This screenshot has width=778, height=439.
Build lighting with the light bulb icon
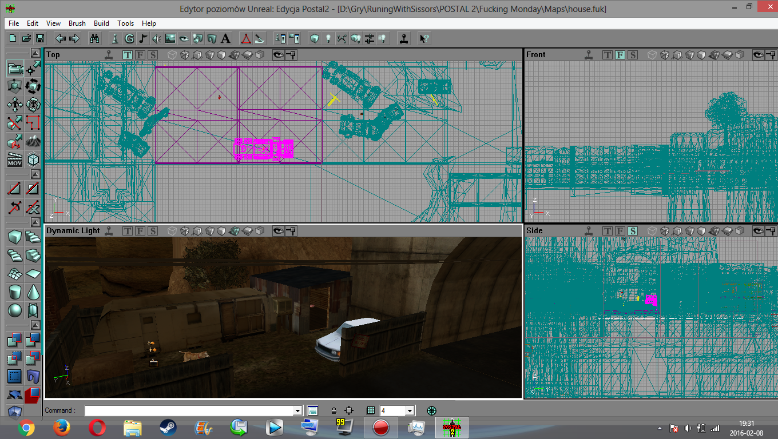coord(328,38)
